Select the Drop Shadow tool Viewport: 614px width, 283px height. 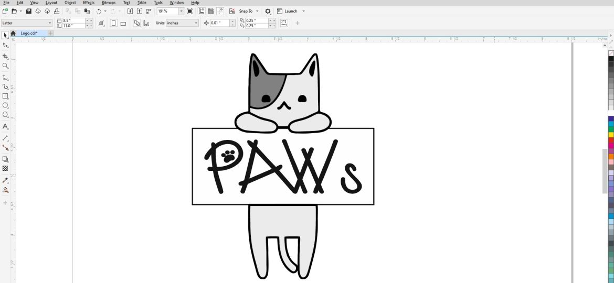pyautogui.click(x=5, y=159)
